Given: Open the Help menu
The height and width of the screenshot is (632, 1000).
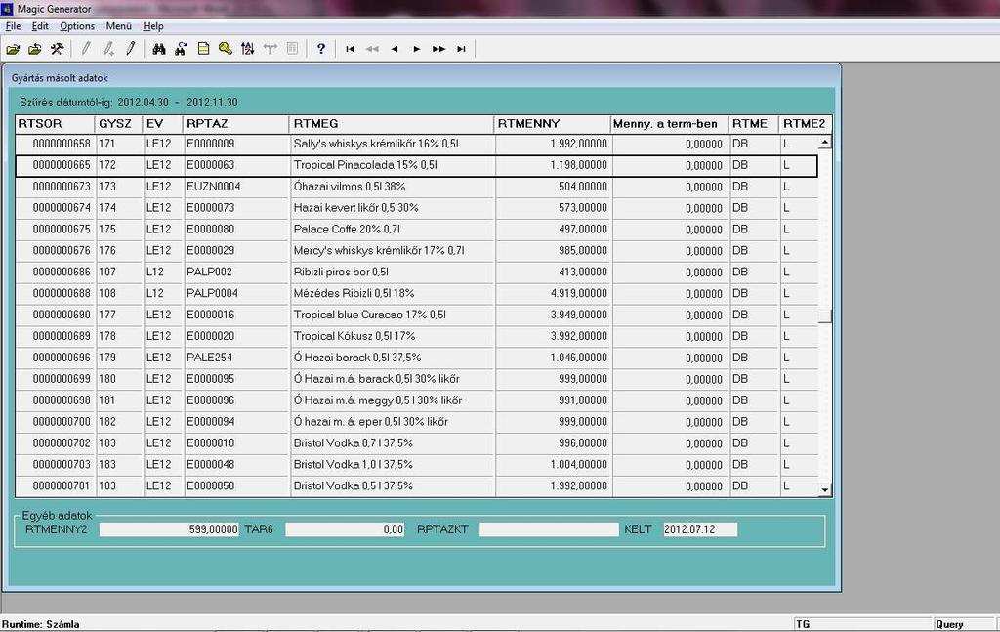Looking at the screenshot, I should [x=153, y=26].
